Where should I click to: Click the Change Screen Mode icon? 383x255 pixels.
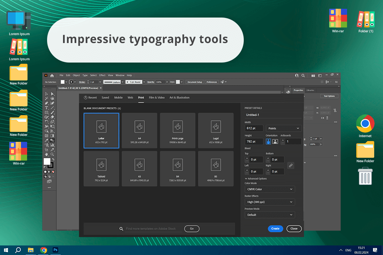click(49, 182)
